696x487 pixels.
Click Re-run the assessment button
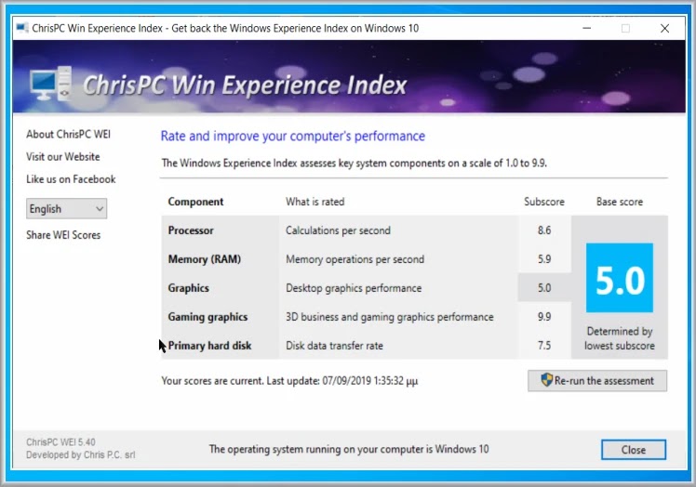click(x=597, y=380)
